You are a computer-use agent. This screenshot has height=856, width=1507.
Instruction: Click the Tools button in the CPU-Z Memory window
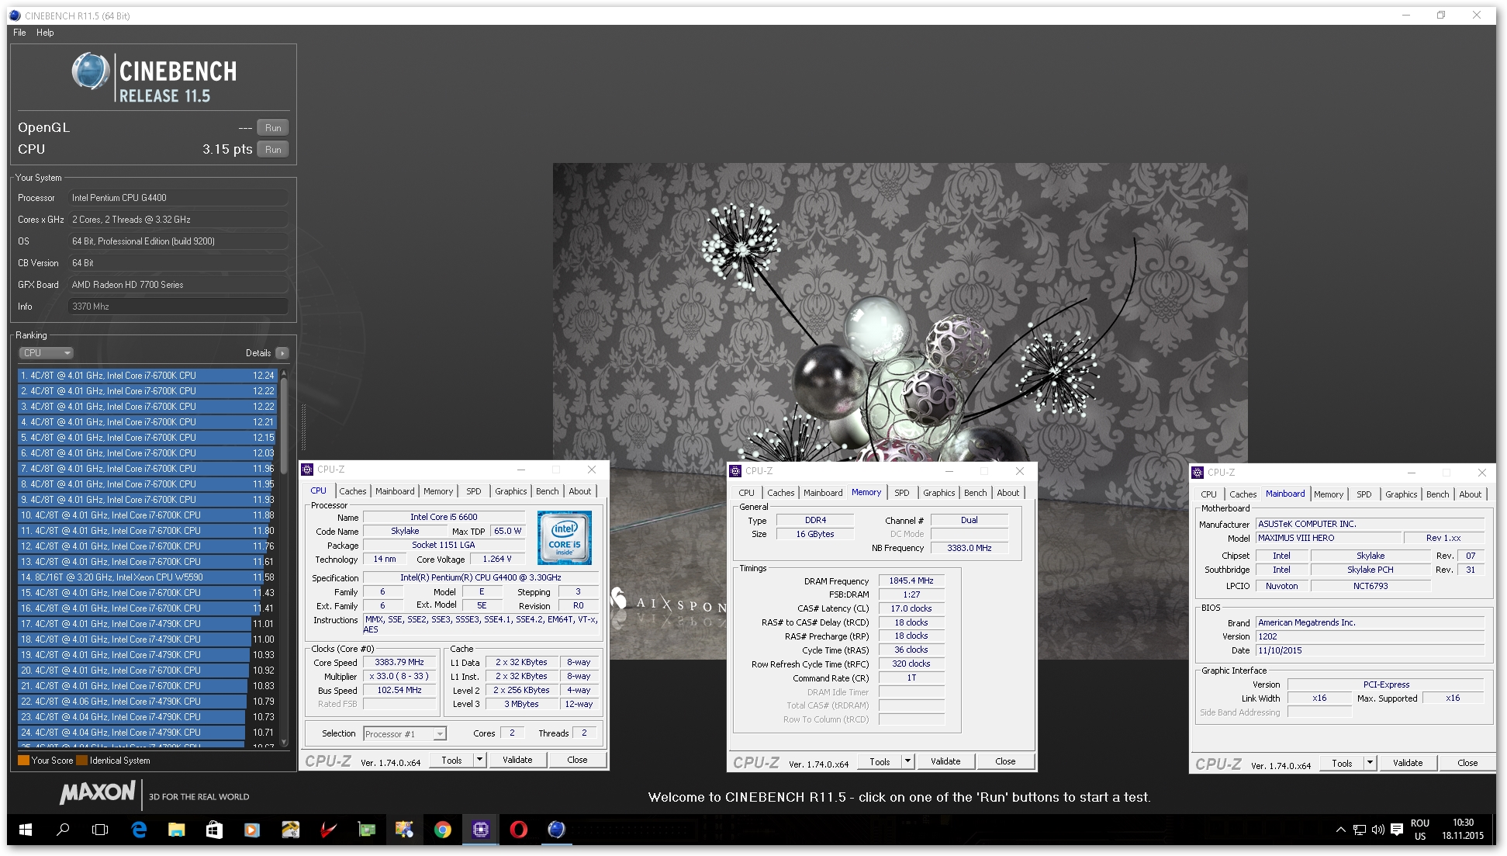point(880,761)
